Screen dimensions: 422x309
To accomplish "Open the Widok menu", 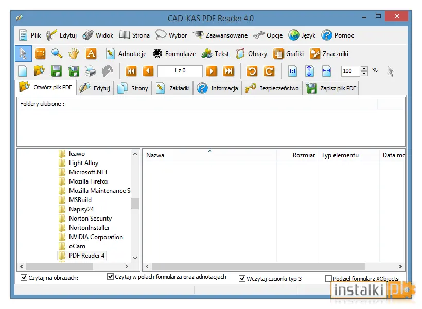I will (x=98, y=35).
